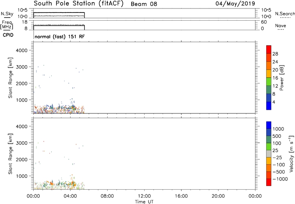Viewport: 295px width, 204px height.
Task: Click the 'normal (fast) 151 RF' text
Action: tap(60, 36)
